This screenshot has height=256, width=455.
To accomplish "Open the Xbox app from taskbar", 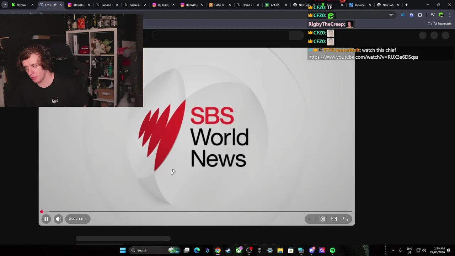I will pos(239,250).
